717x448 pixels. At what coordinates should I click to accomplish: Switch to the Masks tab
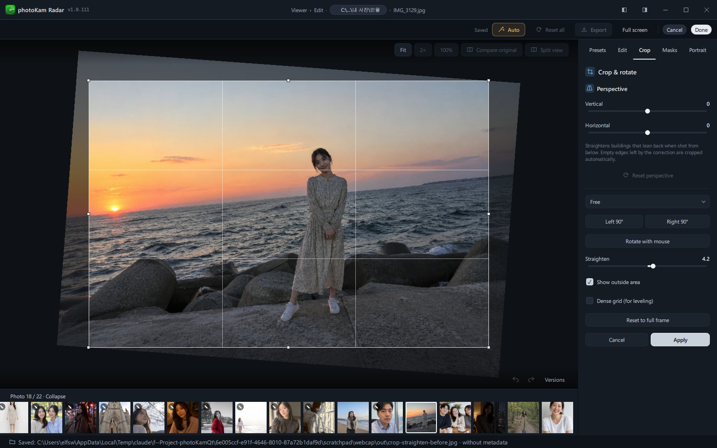669,50
